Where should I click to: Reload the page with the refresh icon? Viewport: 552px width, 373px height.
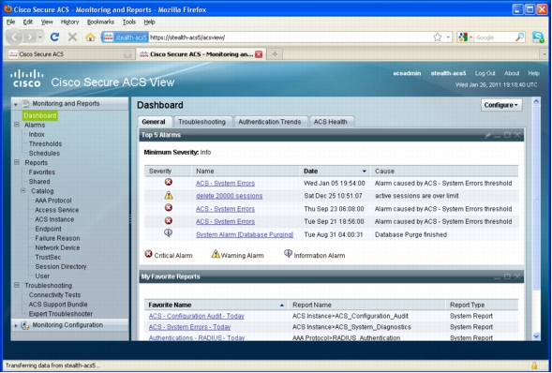pos(54,37)
